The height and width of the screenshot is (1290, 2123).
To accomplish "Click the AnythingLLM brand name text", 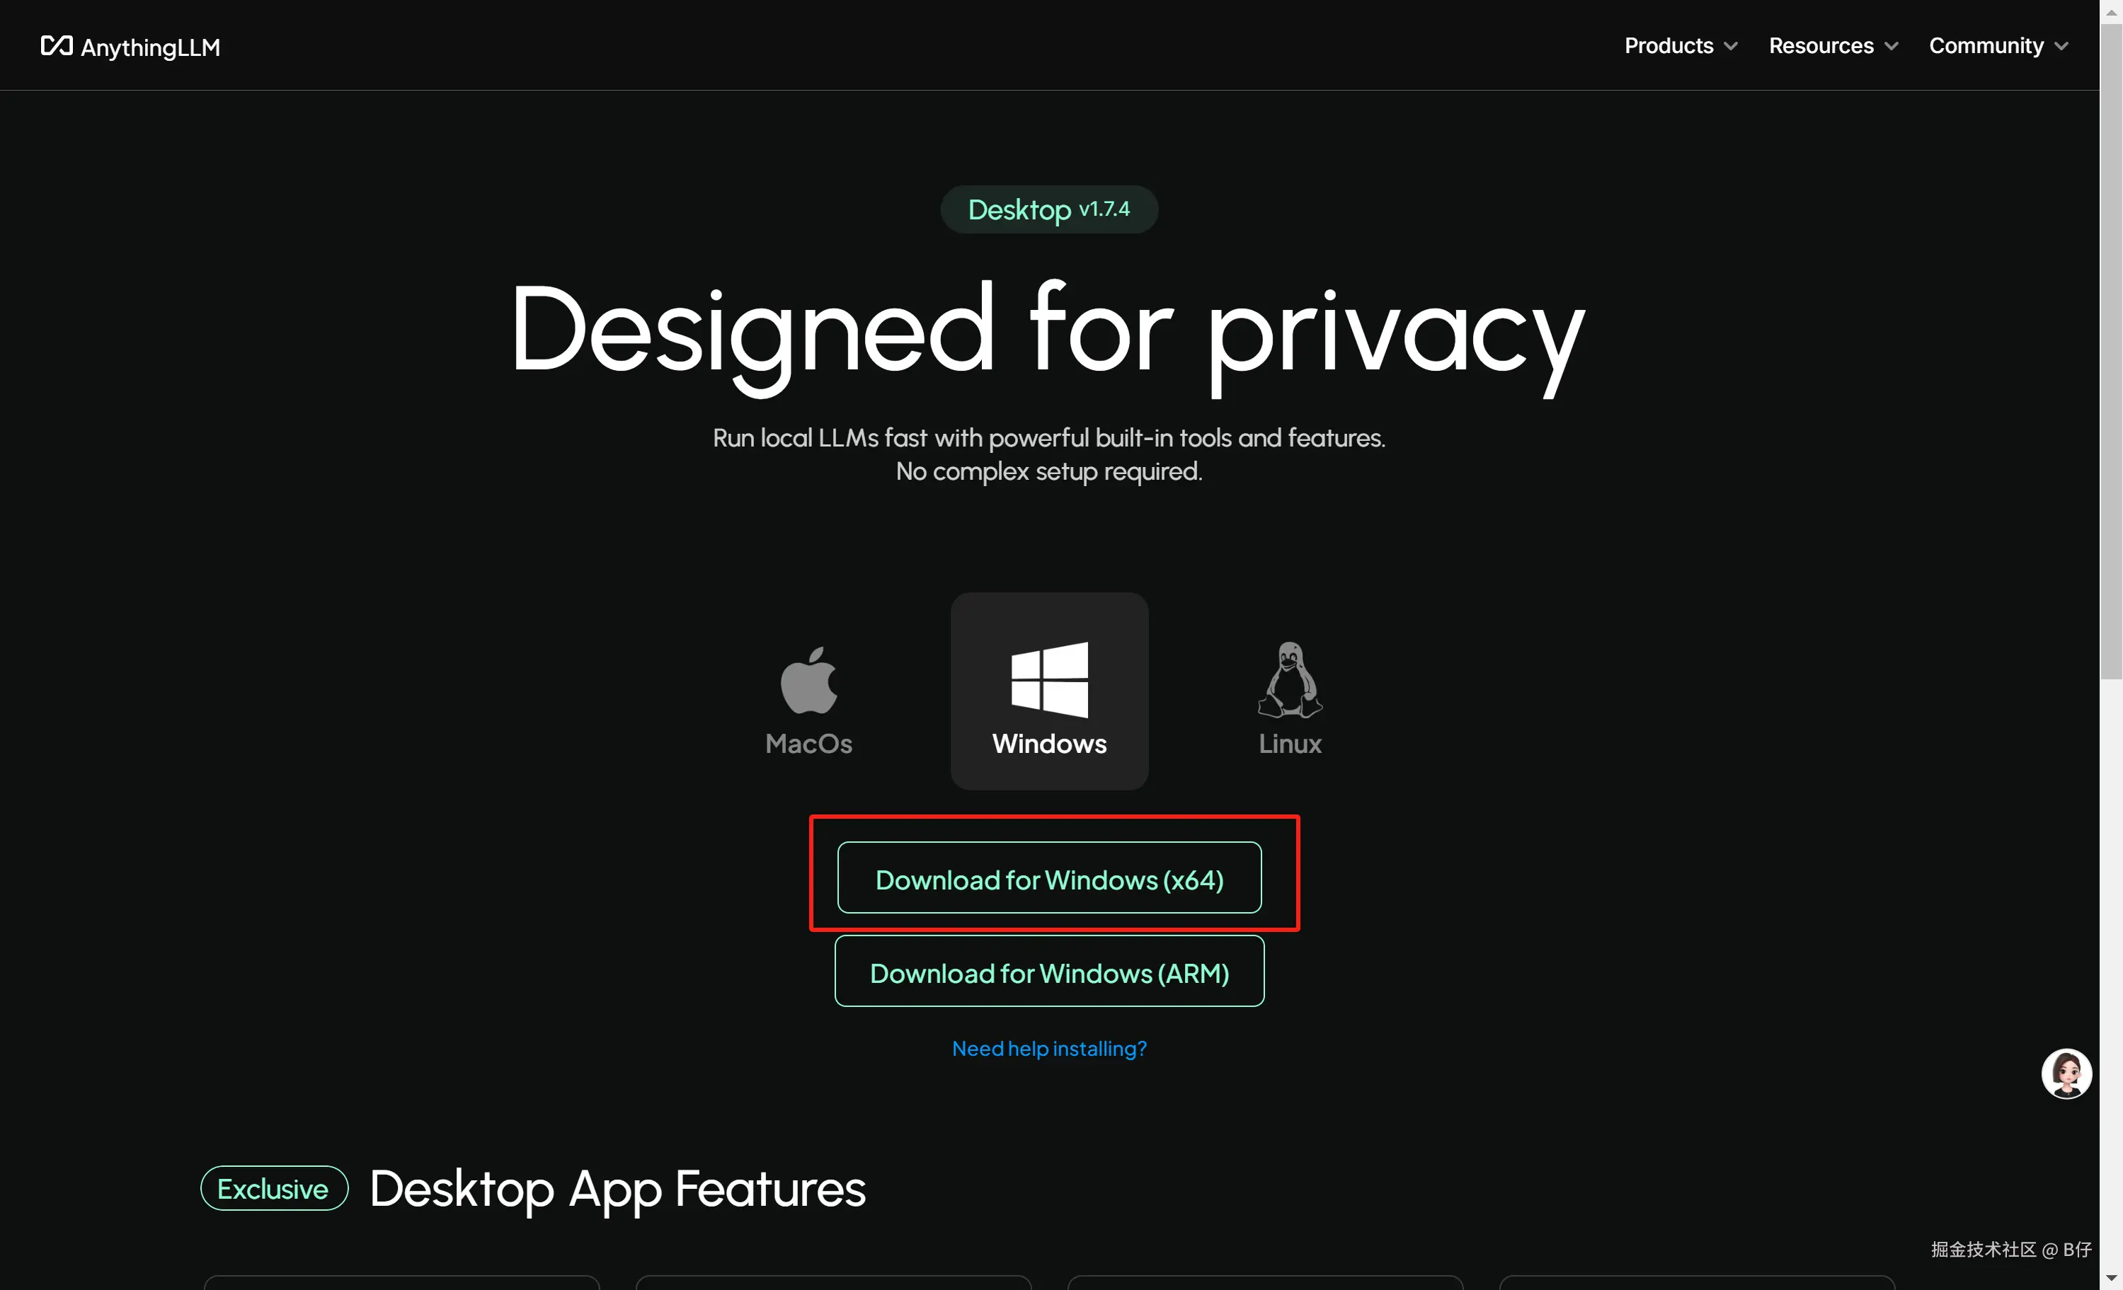I will (151, 47).
